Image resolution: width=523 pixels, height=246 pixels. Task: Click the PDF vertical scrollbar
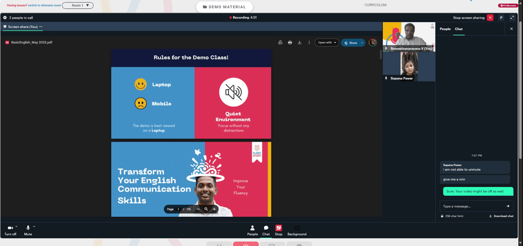point(381,55)
